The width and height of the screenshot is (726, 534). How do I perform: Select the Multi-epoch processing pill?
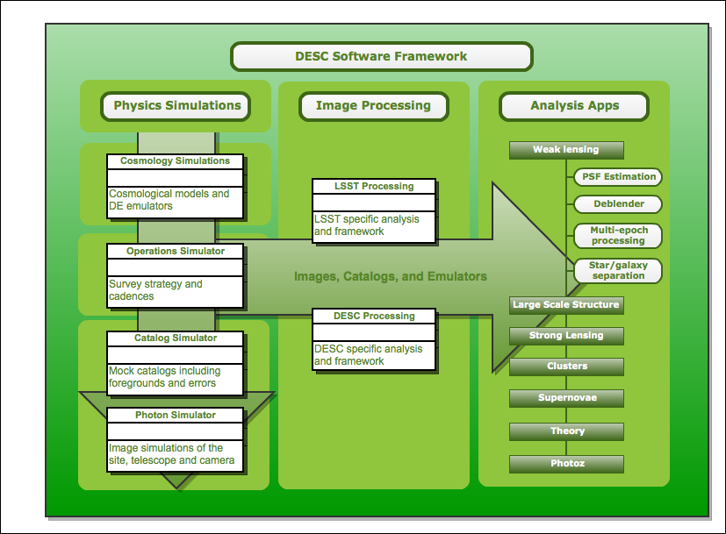618,236
